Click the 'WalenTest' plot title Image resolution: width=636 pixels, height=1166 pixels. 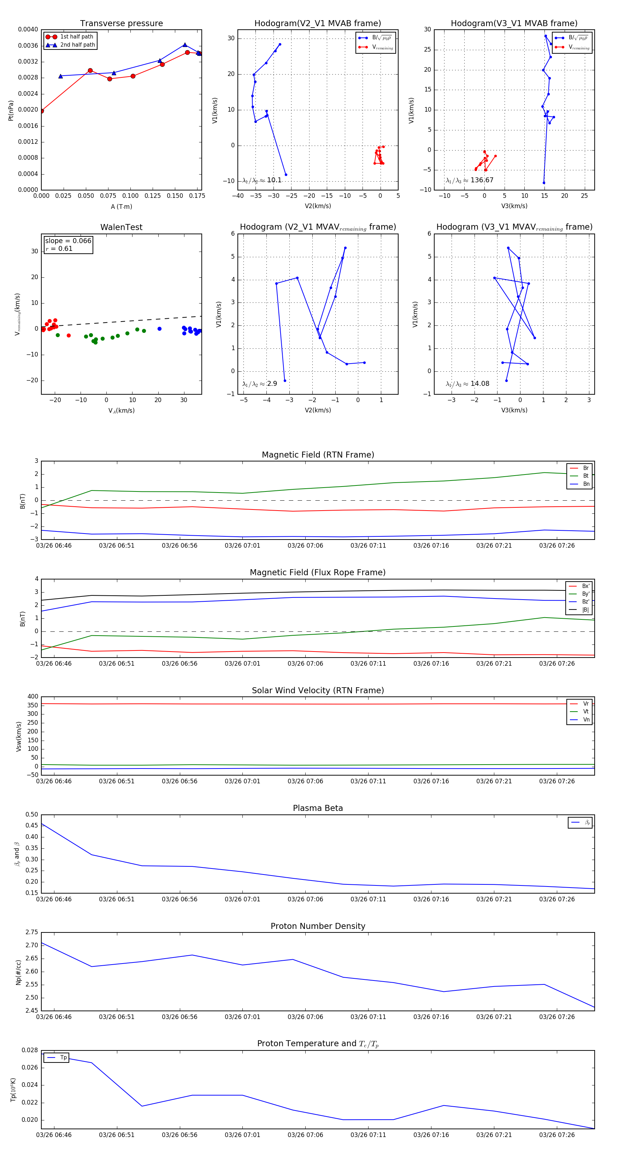pyautogui.click(x=121, y=227)
